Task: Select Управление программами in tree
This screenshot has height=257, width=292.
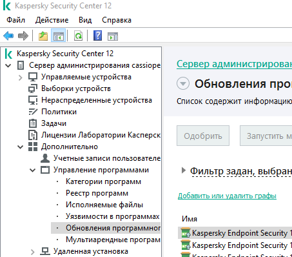Action: click(x=101, y=170)
